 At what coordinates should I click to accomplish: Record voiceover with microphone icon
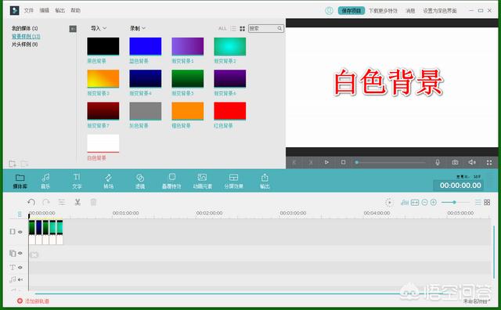438,162
